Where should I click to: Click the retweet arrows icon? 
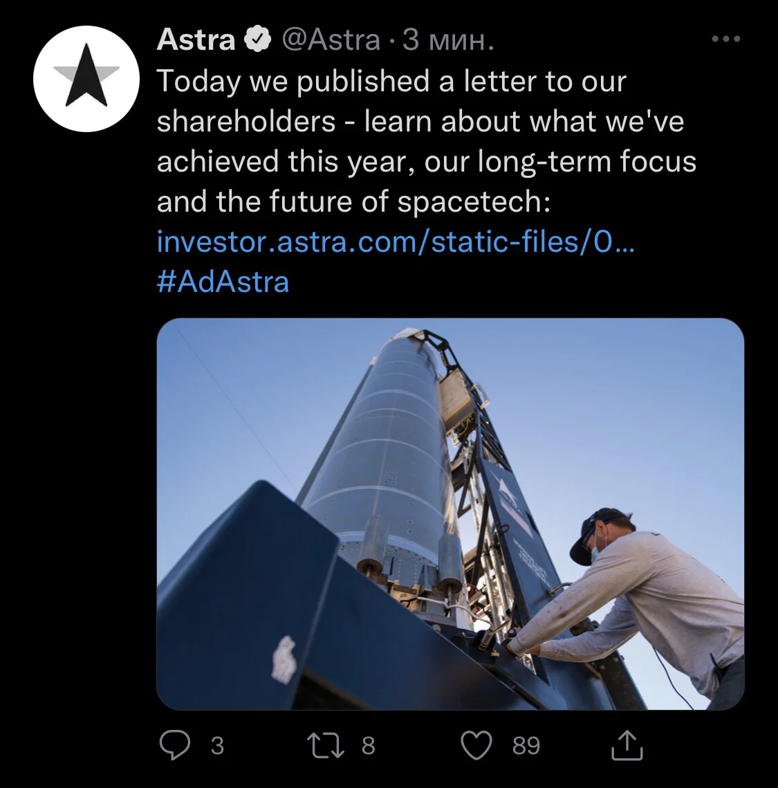[326, 745]
